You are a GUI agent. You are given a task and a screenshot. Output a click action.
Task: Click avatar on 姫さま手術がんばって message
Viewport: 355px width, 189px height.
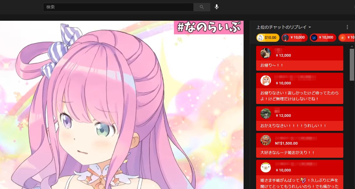(x=266, y=167)
